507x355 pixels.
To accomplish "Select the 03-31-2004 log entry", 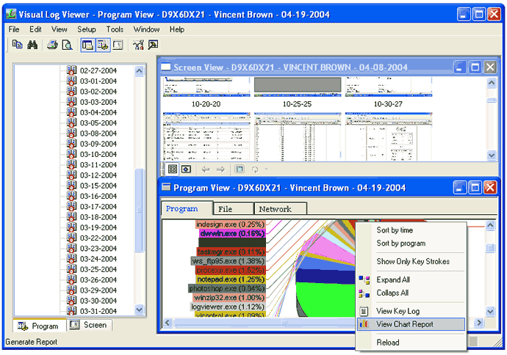I will [x=98, y=311].
